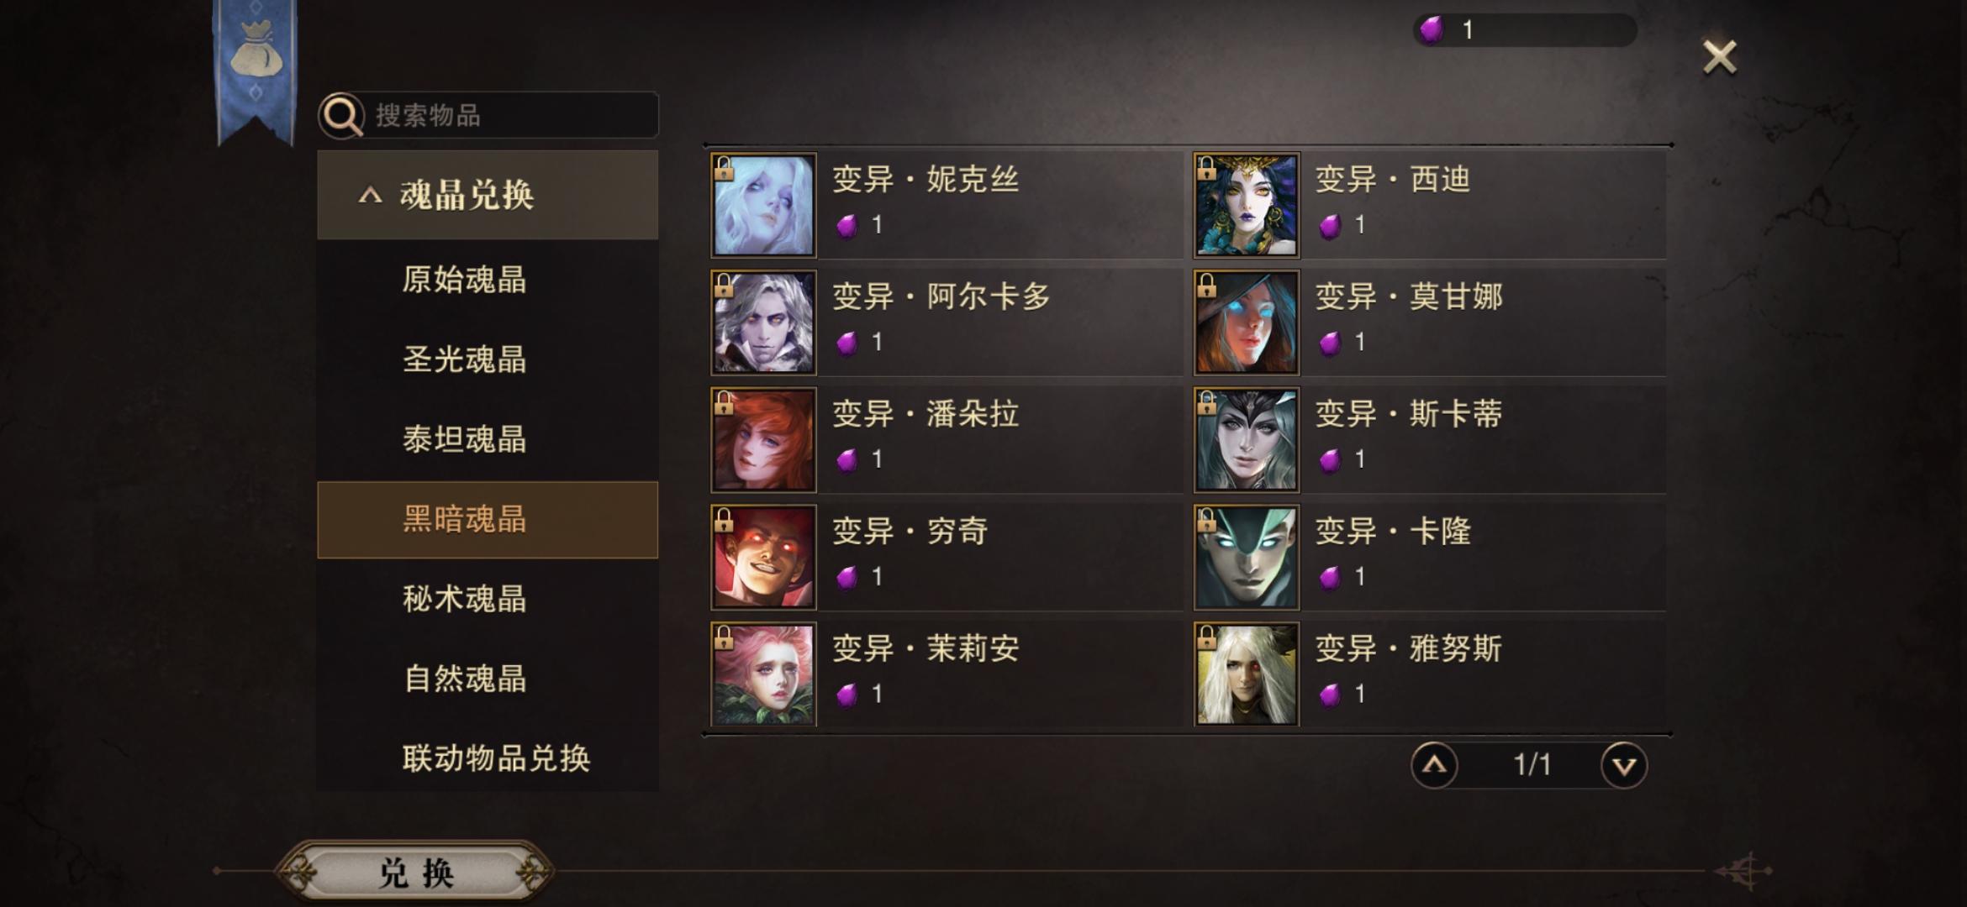Go to the previous page with up arrow
Image resolution: width=1967 pixels, height=907 pixels.
[x=1434, y=765]
